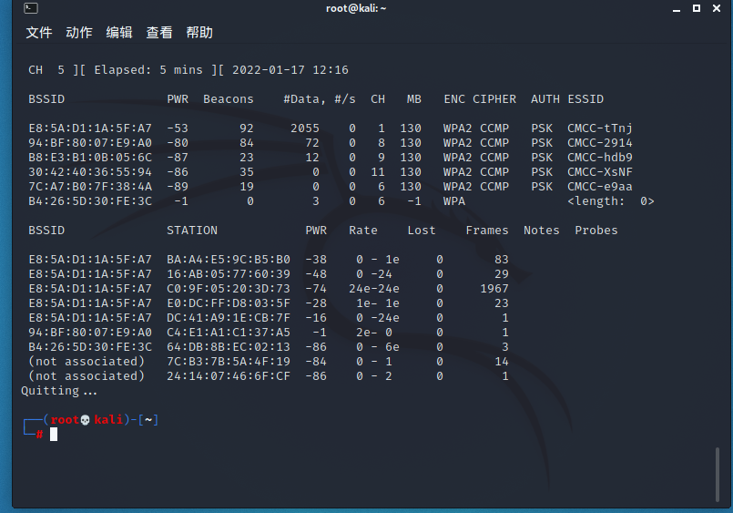Viewport: 733px width, 513px height.
Task: Click station 16:AB:05:77:60:39
Action: click(229, 273)
